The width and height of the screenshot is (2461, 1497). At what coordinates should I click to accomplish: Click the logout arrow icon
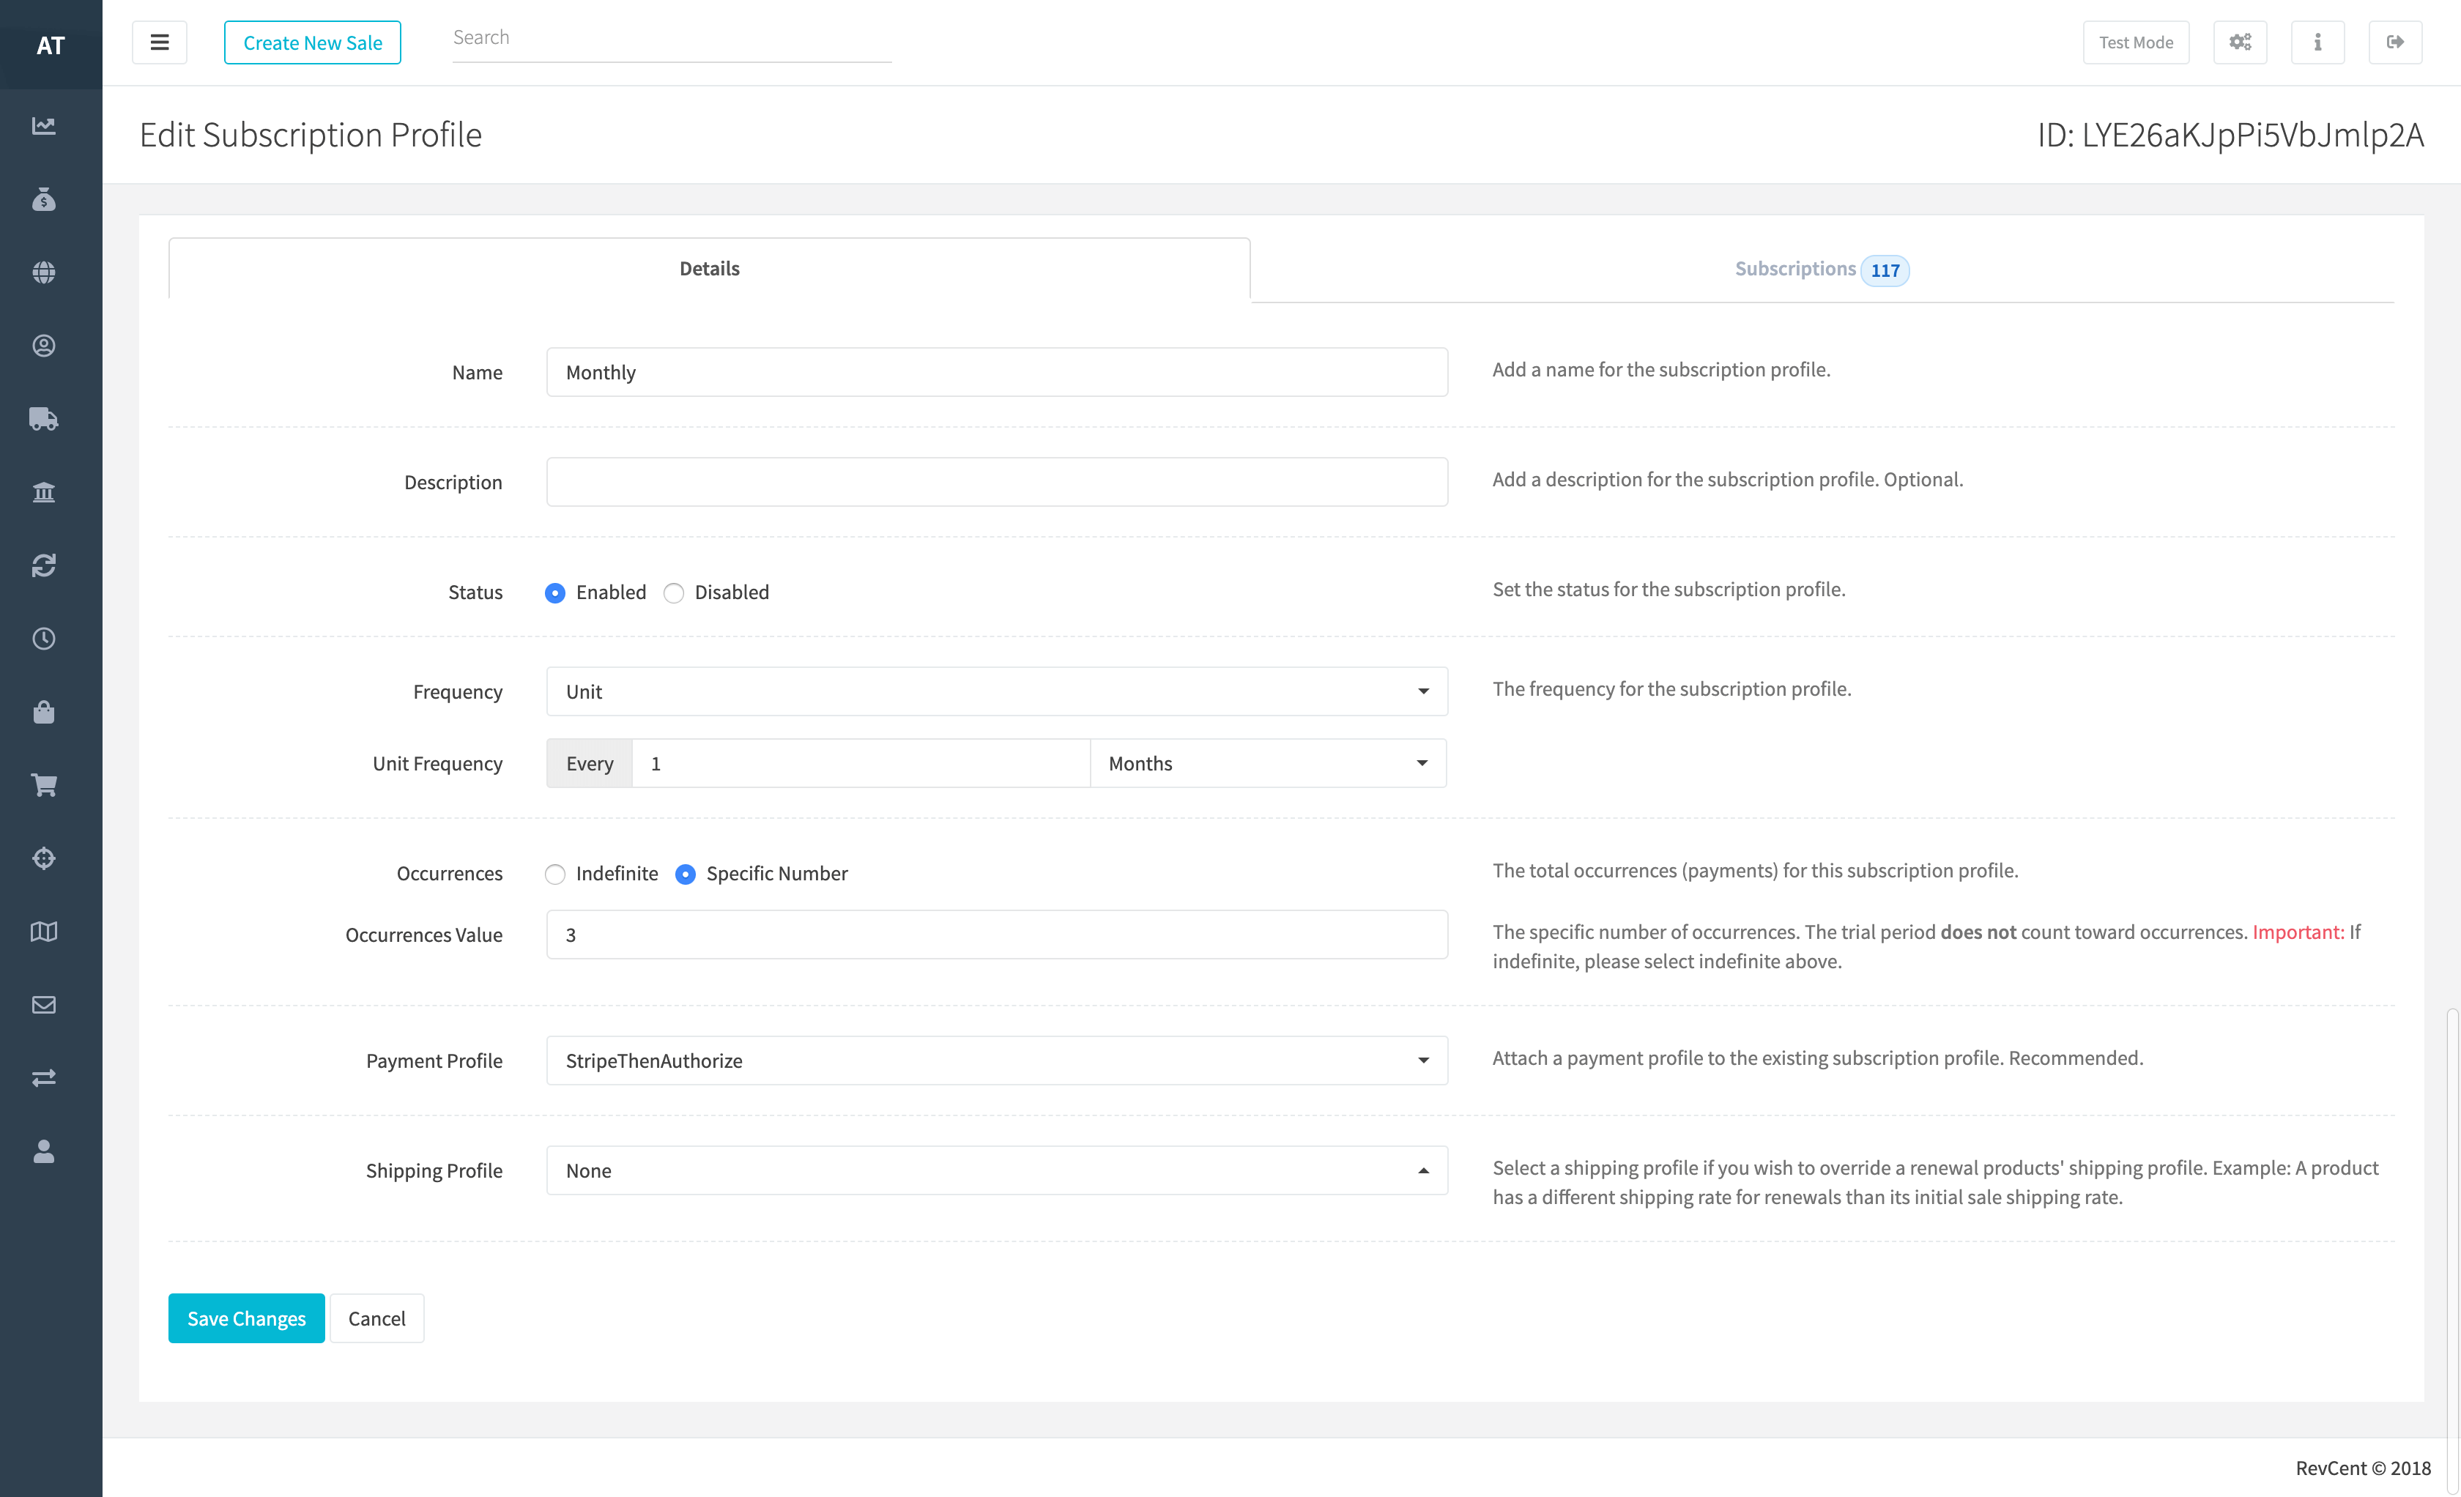2394,42
